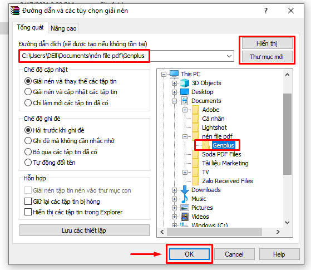Collapse the nén file pdf folder node
Screen dimensions: 311x270
(185, 136)
